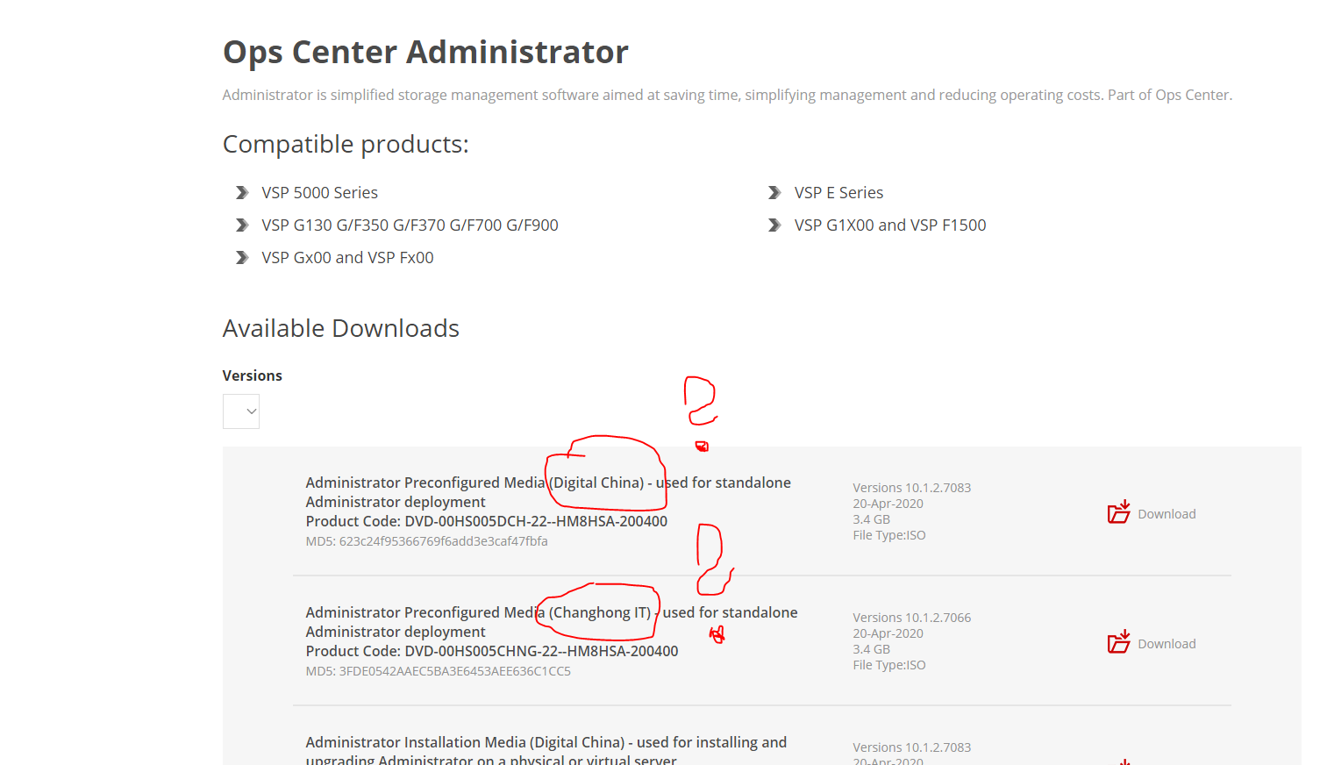Image resolution: width=1320 pixels, height=765 pixels.
Task: Open the Versions dropdown
Action: tap(241, 411)
